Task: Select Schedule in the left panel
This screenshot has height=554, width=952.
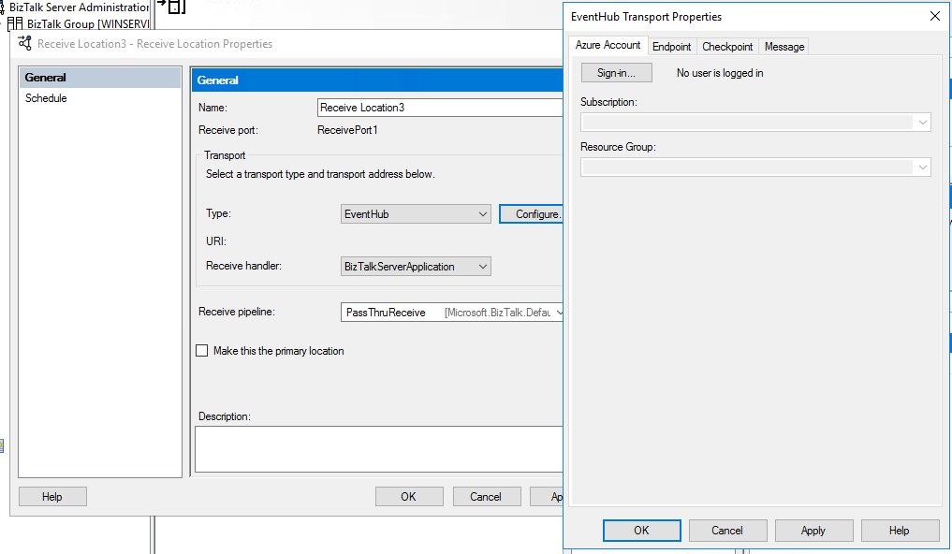Action: (x=46, y=97)
